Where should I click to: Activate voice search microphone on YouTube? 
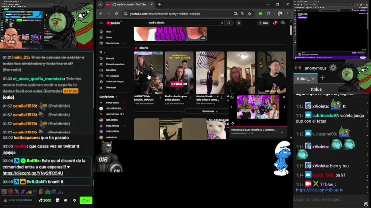click(x=239, y=23)
